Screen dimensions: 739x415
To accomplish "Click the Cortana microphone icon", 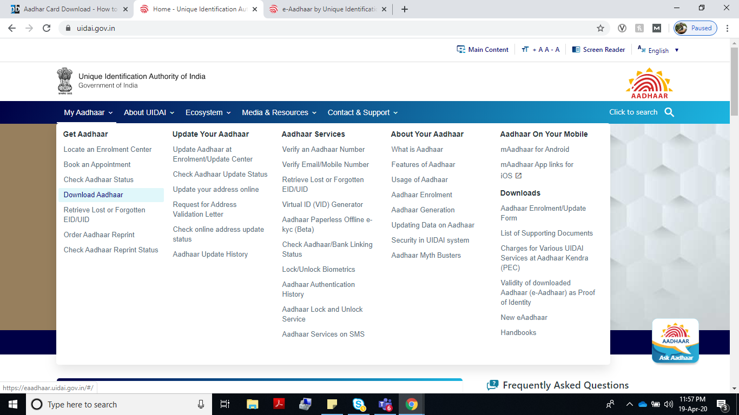I will click(x=201, y=404).
